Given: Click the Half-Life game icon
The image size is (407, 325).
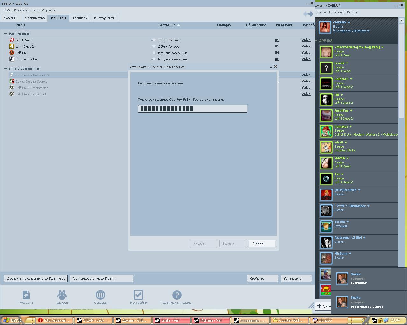Looking at the screenshot, I should [x=12, y=53].
